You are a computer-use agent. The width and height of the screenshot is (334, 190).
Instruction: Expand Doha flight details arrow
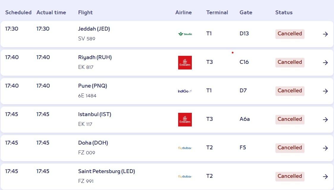325,148
